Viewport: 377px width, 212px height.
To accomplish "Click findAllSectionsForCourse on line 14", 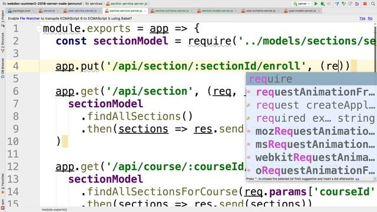I will click(163, 192).
